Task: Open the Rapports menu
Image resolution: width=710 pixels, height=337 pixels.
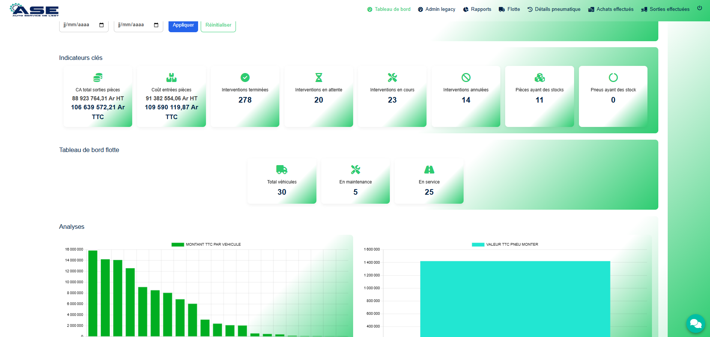Action: point(477,9)
